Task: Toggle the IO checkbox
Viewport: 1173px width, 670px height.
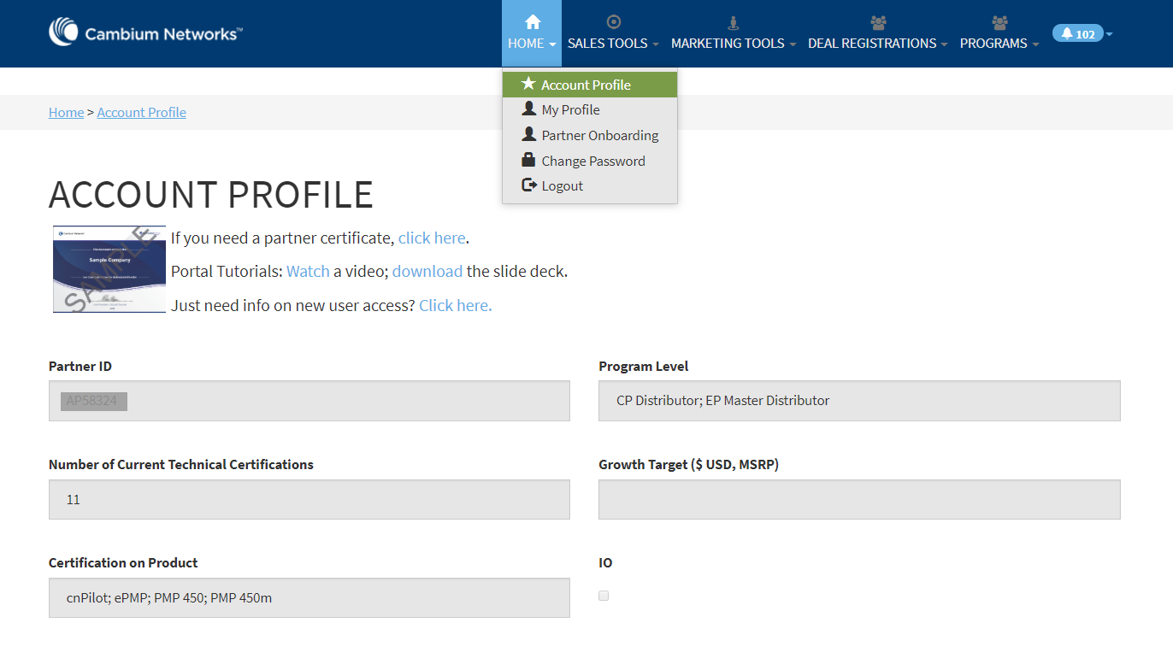Action: click(604, 596)
